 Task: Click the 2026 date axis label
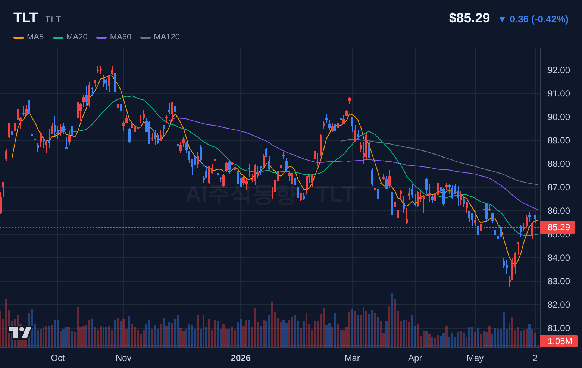click(x=241, y=358)
